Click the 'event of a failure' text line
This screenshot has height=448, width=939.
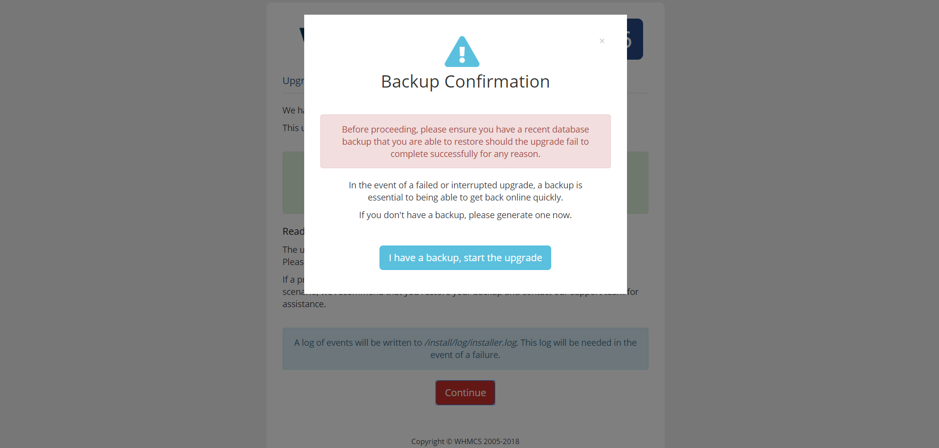click(465, 355)
